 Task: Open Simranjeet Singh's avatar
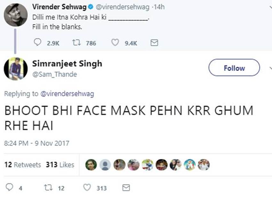click(16, 69)
